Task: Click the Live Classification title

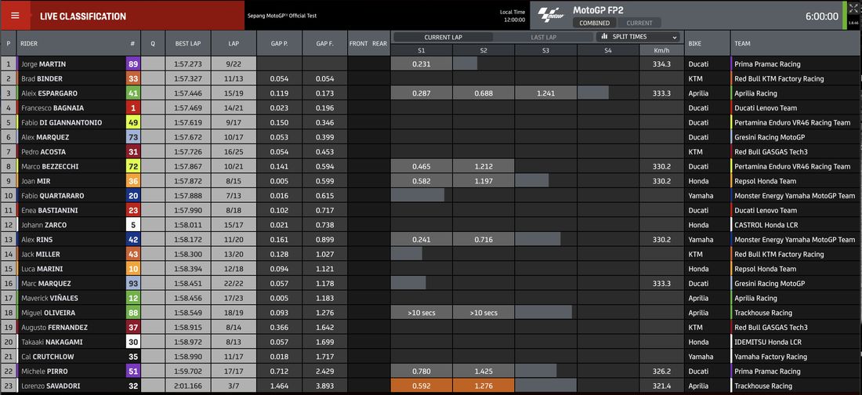Action: (x=83, y=16)
